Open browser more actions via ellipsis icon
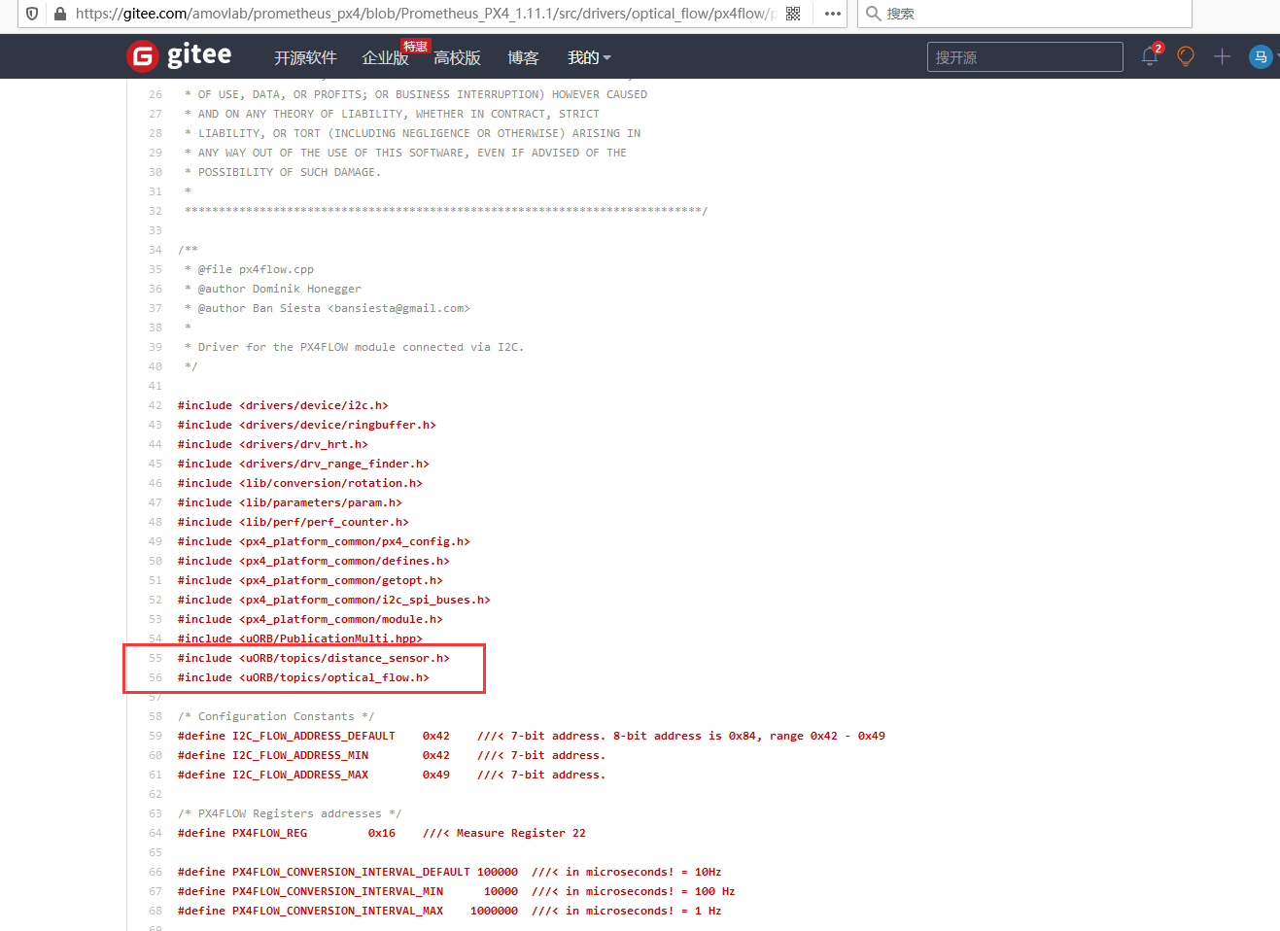The image size is (1280, 931). pos(831,14)
